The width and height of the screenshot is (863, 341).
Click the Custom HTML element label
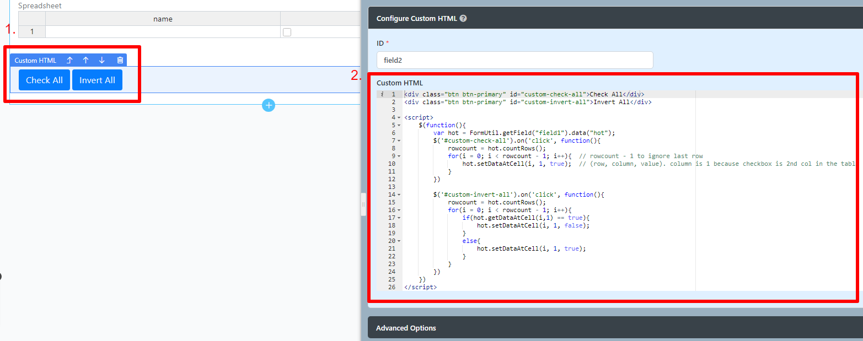click(35, 61)
